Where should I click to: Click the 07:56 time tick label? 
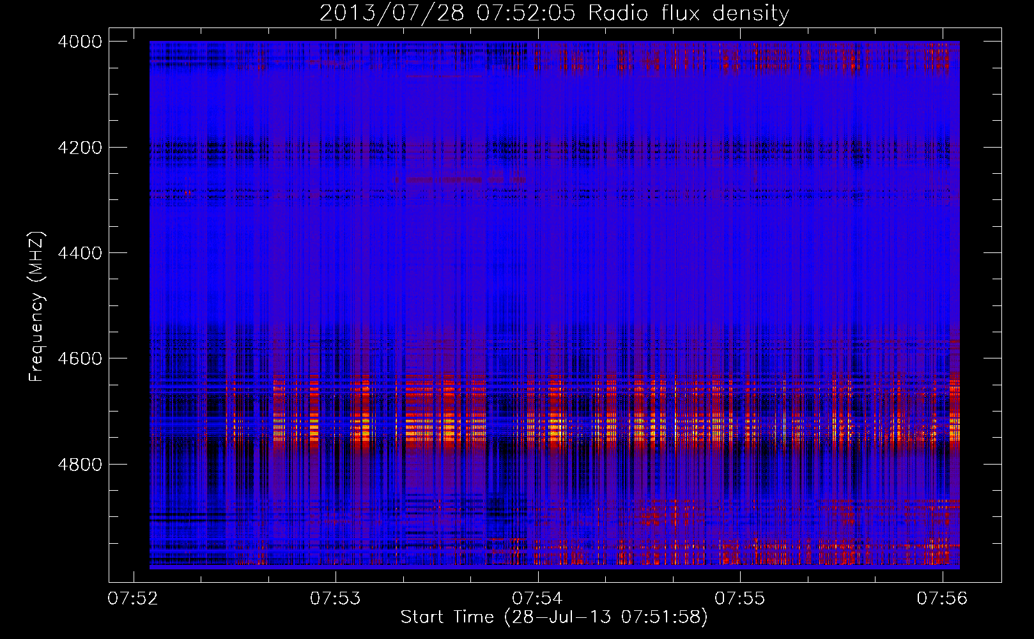[942, 598]
